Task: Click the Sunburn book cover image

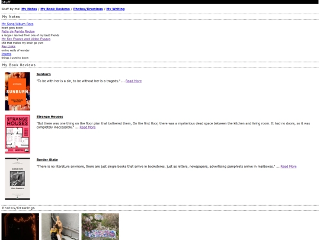Action: [18, 91]
